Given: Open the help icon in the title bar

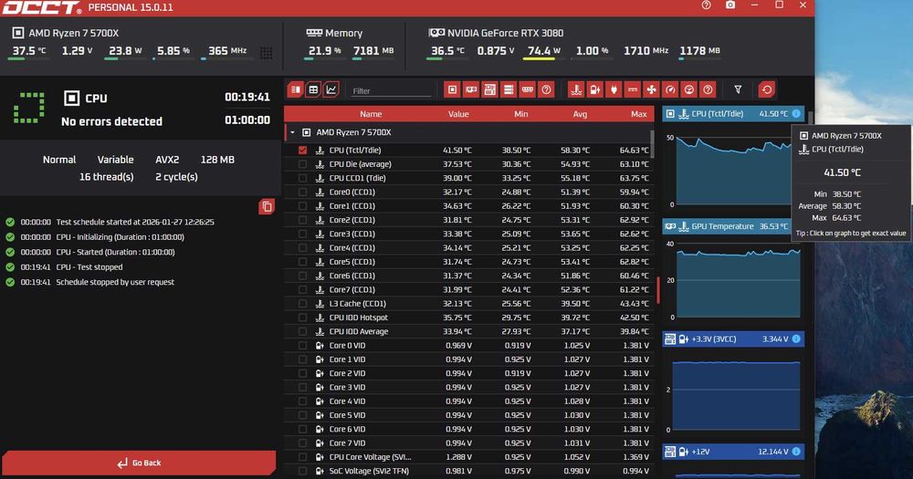Looking at the screenshot, I should [707, 5].
